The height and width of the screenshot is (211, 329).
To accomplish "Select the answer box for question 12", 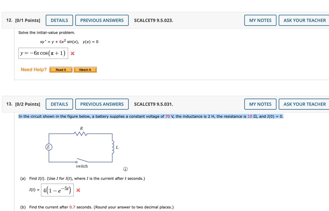I will pyautogui.click(x=43, y=53).
